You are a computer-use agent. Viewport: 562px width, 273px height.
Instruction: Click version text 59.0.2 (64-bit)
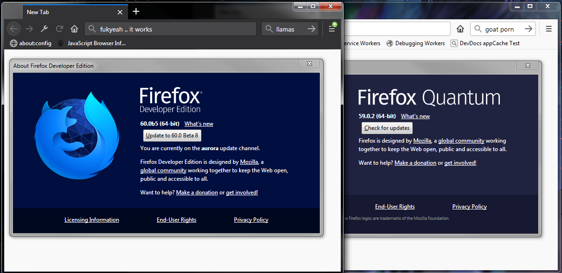click(x=377, y=116)
